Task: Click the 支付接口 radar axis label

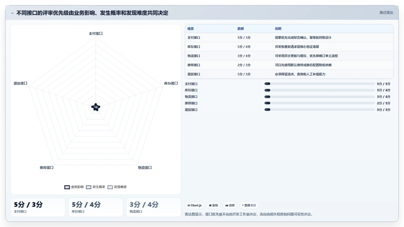Action: pyautogui.click(x=96, y=33)
